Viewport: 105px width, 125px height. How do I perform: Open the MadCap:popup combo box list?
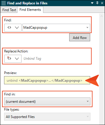(88, 28)
